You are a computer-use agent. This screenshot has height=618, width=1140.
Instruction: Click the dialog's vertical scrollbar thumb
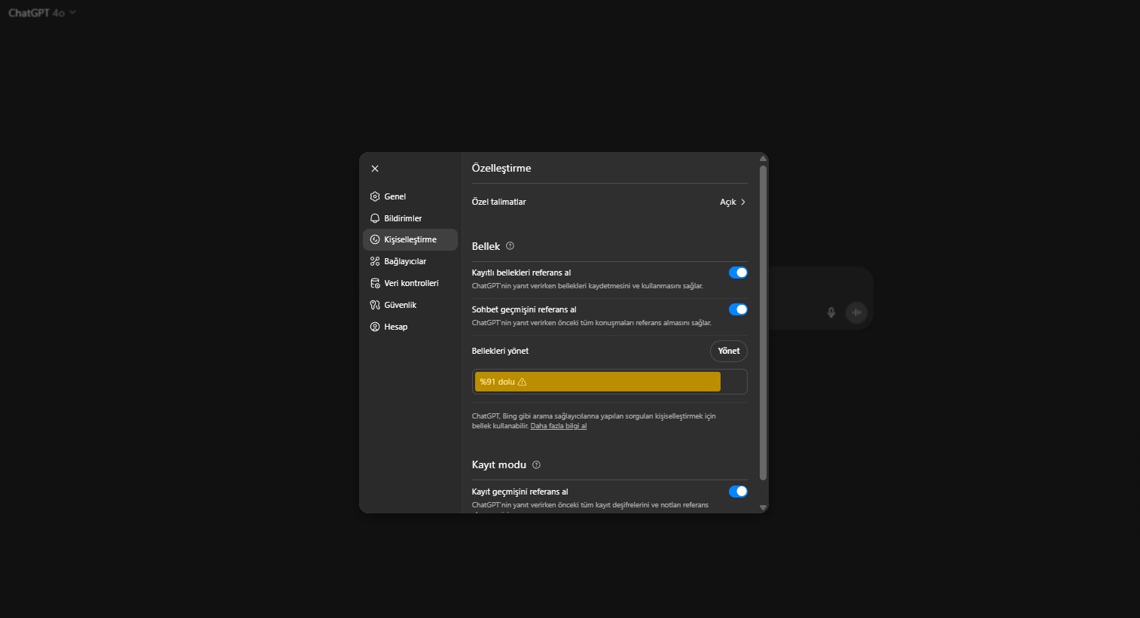[763, 322]
